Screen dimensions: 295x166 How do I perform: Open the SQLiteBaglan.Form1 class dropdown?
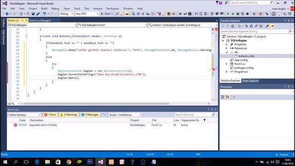point(112,25)
